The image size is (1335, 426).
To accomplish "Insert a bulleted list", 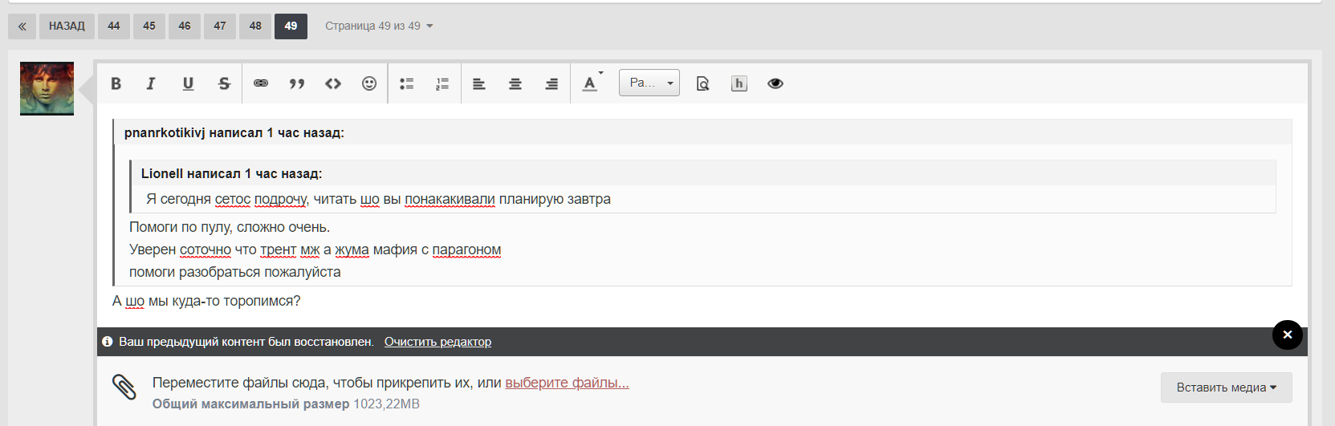I will [x=407, y=83].
